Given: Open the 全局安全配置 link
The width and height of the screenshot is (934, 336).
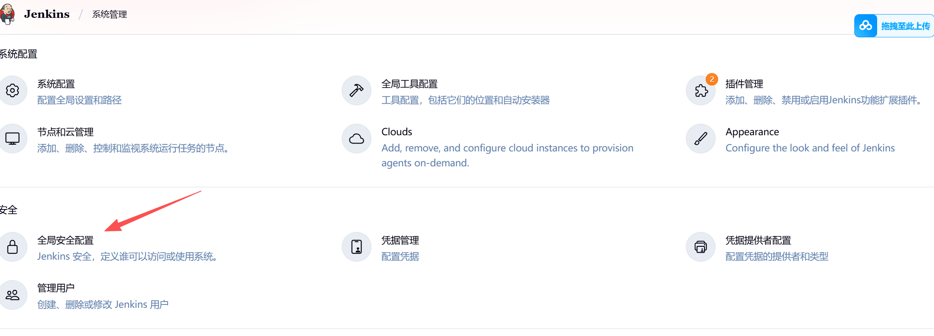Looking at the screenshot, I should tap(66, 240).
